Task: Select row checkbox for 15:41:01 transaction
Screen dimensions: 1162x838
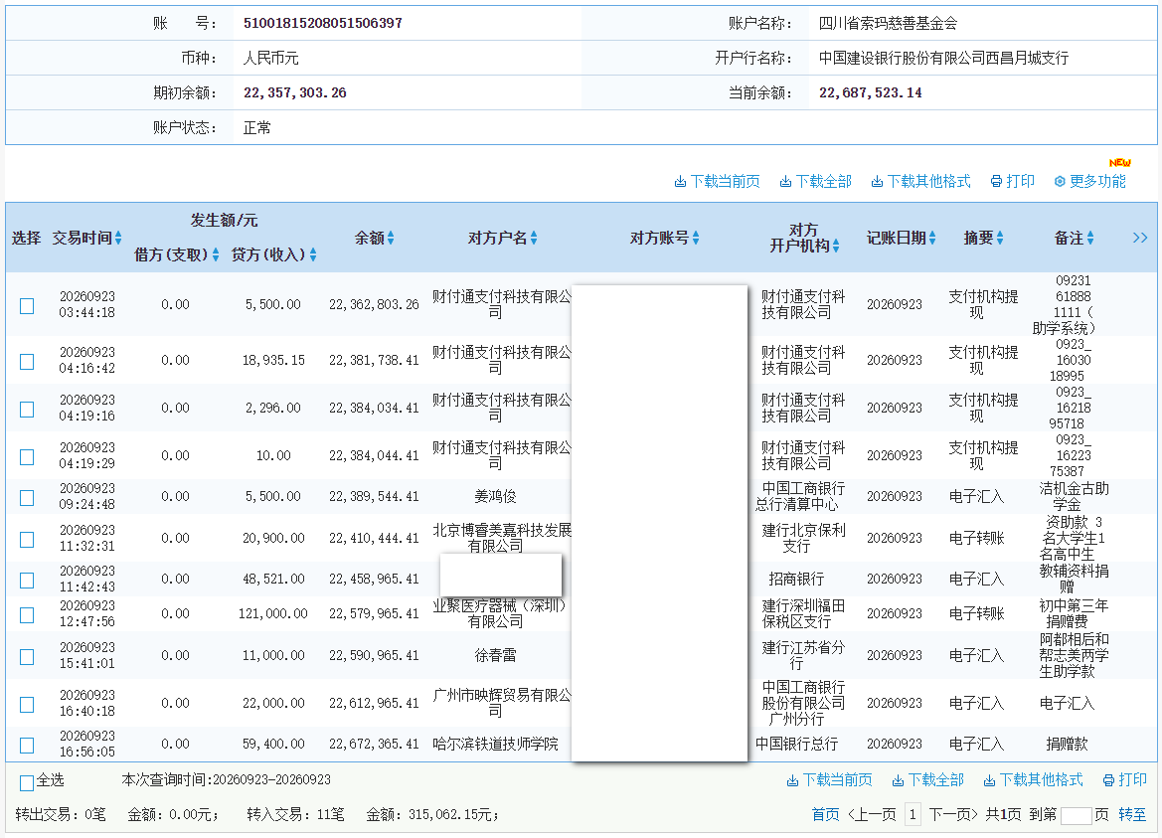Action: tap(27, 657)
